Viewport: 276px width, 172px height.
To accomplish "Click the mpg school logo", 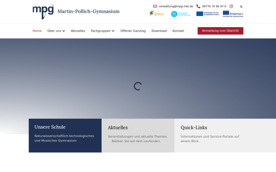I will (43, 11).
